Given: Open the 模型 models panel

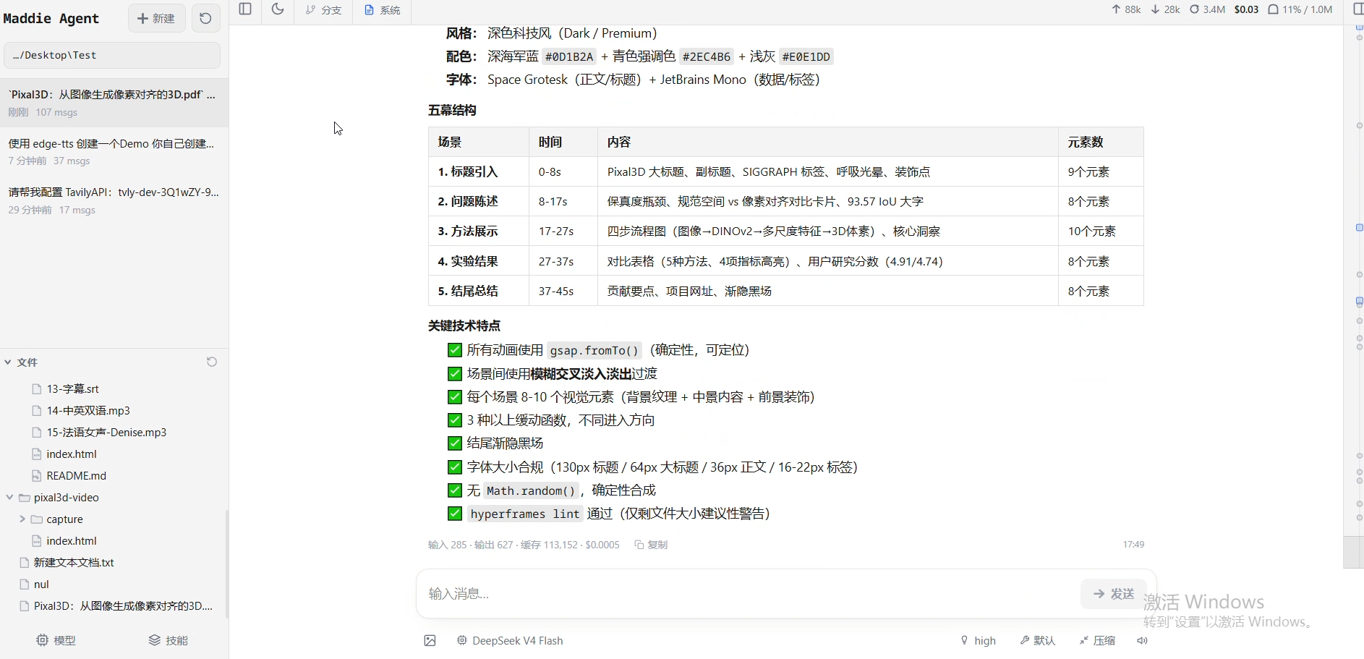Looking at the screenshot, I should point(56,640).
